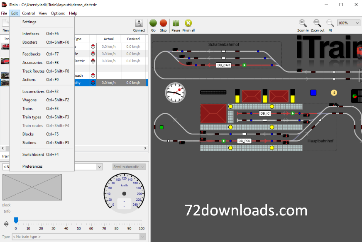The height and width of the screenshot is (242, 362).
Task: Open the Semi-automatic mode dropdown
Action: (x=129, y=167)
